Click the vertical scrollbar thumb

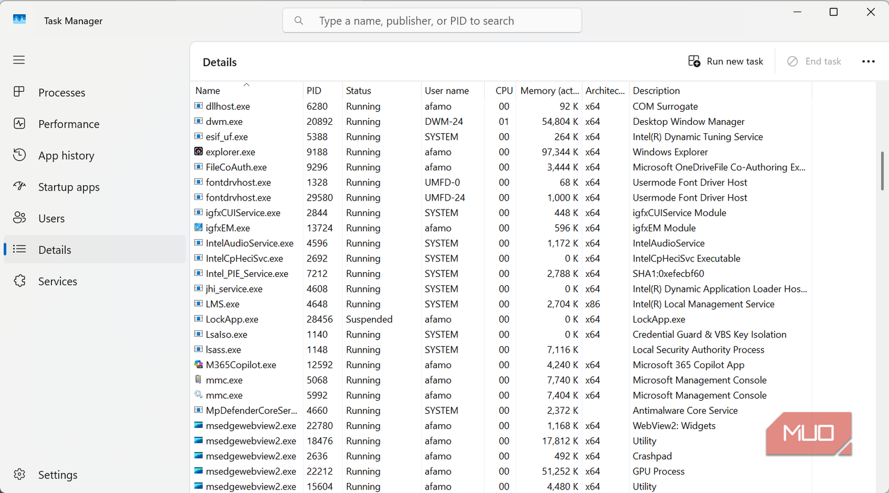pos(882,170)
